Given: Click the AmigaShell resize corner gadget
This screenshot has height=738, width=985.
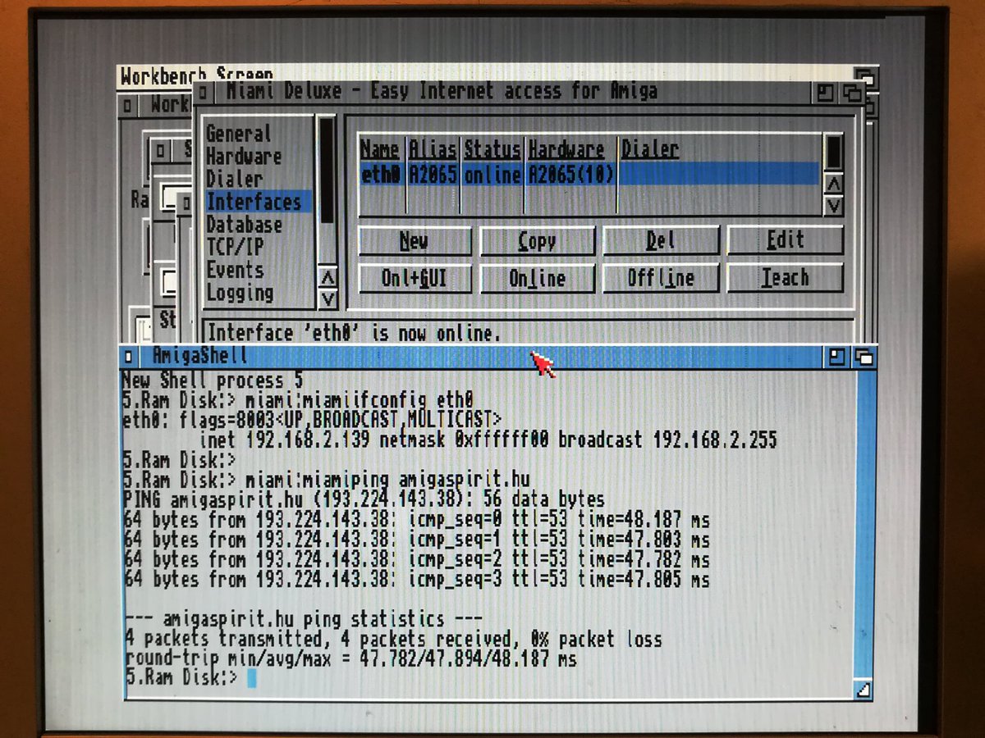Looking at the screenshot, I should point(864,690).
